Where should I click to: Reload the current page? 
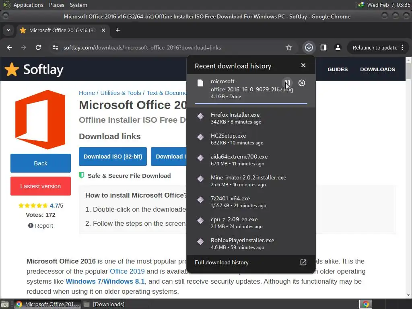click(x=38, y=47)
